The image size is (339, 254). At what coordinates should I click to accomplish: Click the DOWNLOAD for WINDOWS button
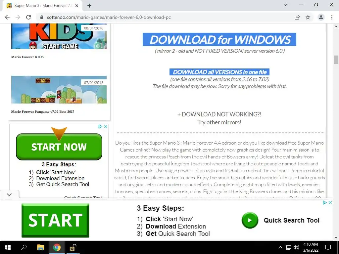tap(219, 39)
